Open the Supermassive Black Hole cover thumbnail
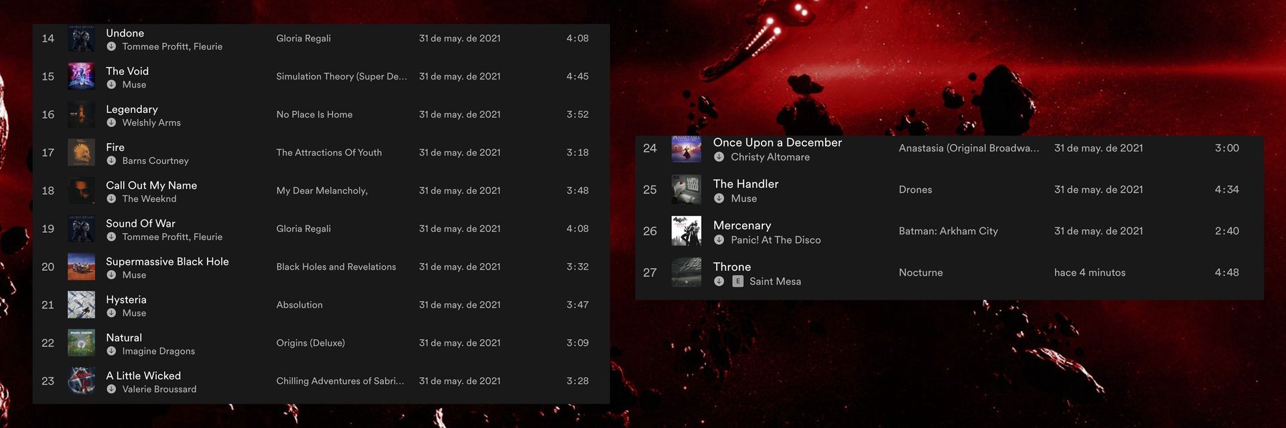The image size is (1286, 428). 81,267
